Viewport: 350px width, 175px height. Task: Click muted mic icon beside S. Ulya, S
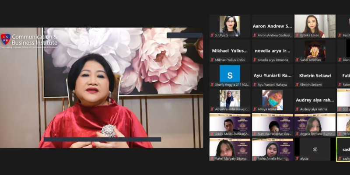pyautogui.click(x=212, y=35)
